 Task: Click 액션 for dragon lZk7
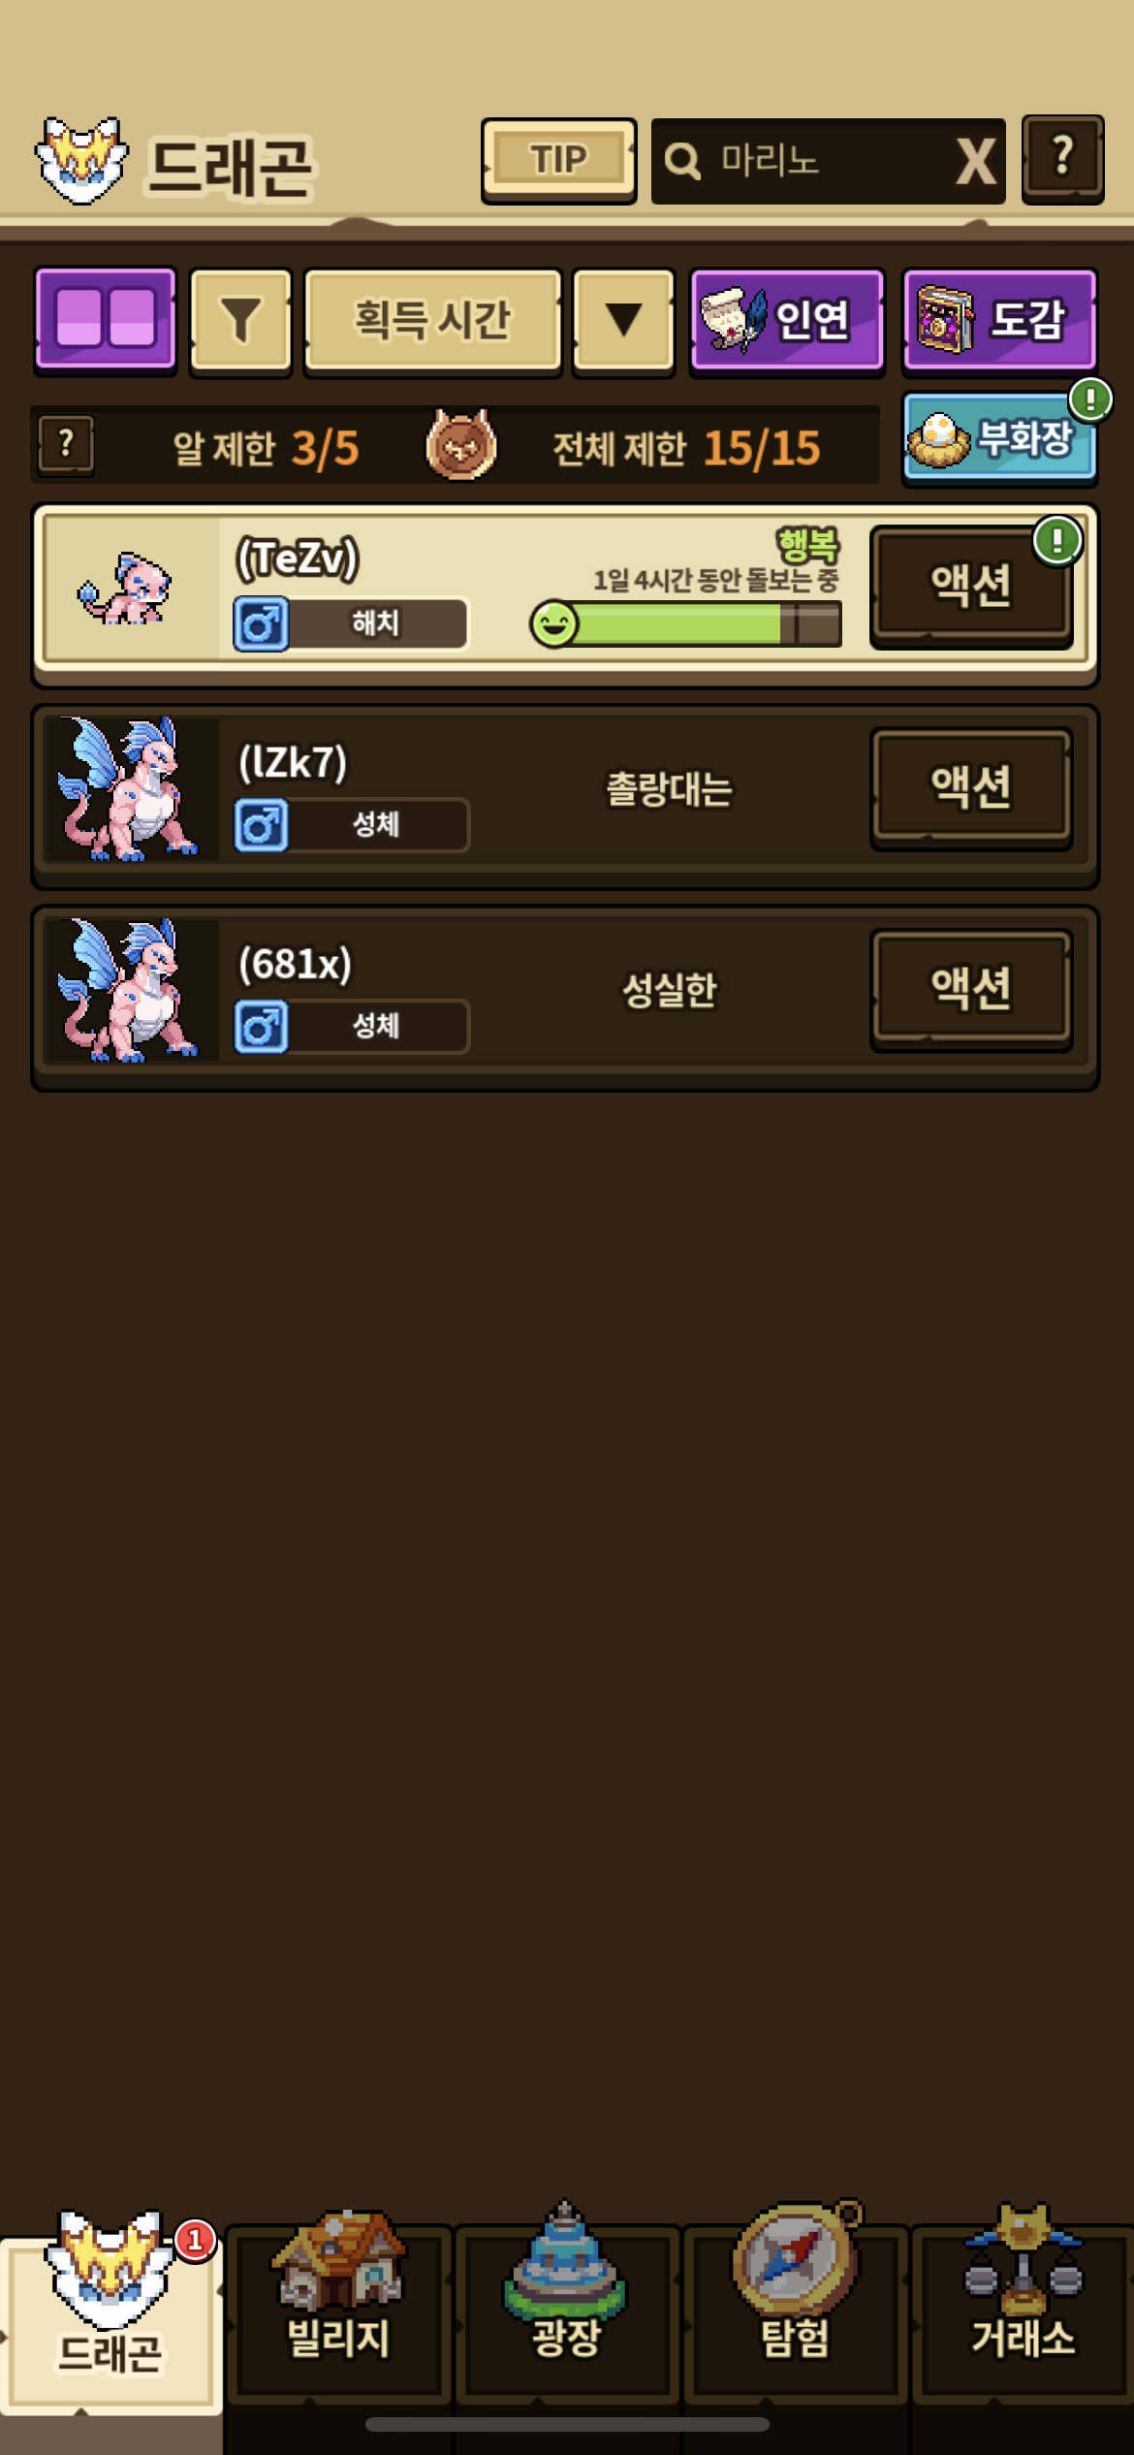click(971, 788)
